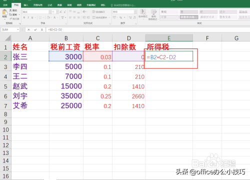Apply the 好 (Good) cell style
The height and width of the screenshot is (180, 250).
(x=208, y=12)
